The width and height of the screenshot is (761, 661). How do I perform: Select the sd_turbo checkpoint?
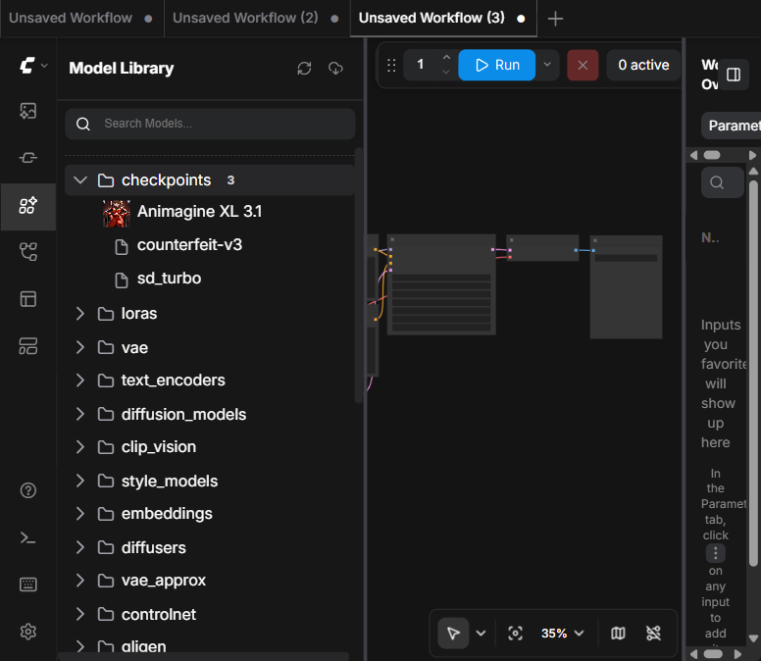point(169,279)
